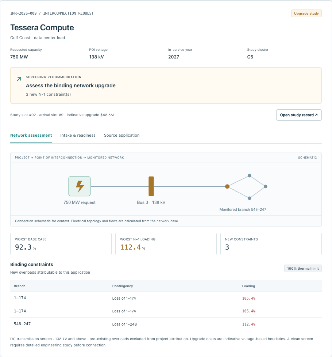Click '750 MW request' schematic label

pos(80,202)
